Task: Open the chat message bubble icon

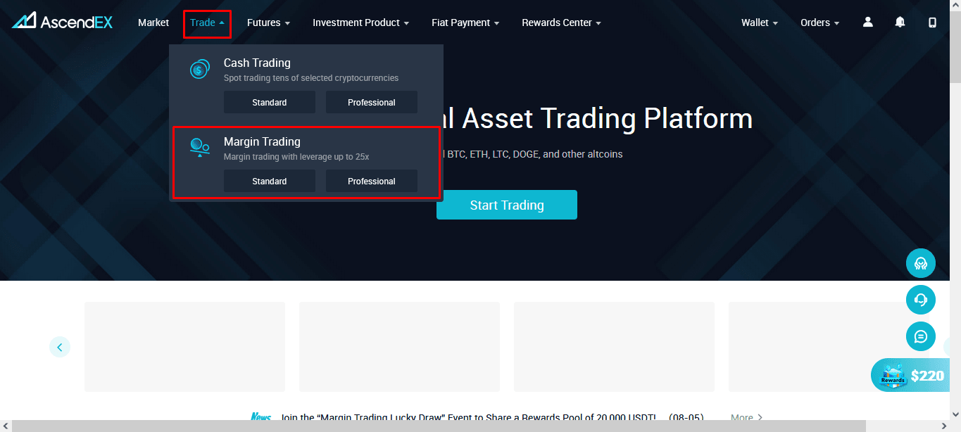Action: [920, 336]
